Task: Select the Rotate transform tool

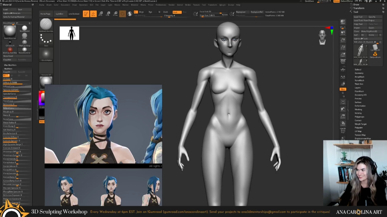Action: (115, 14)
